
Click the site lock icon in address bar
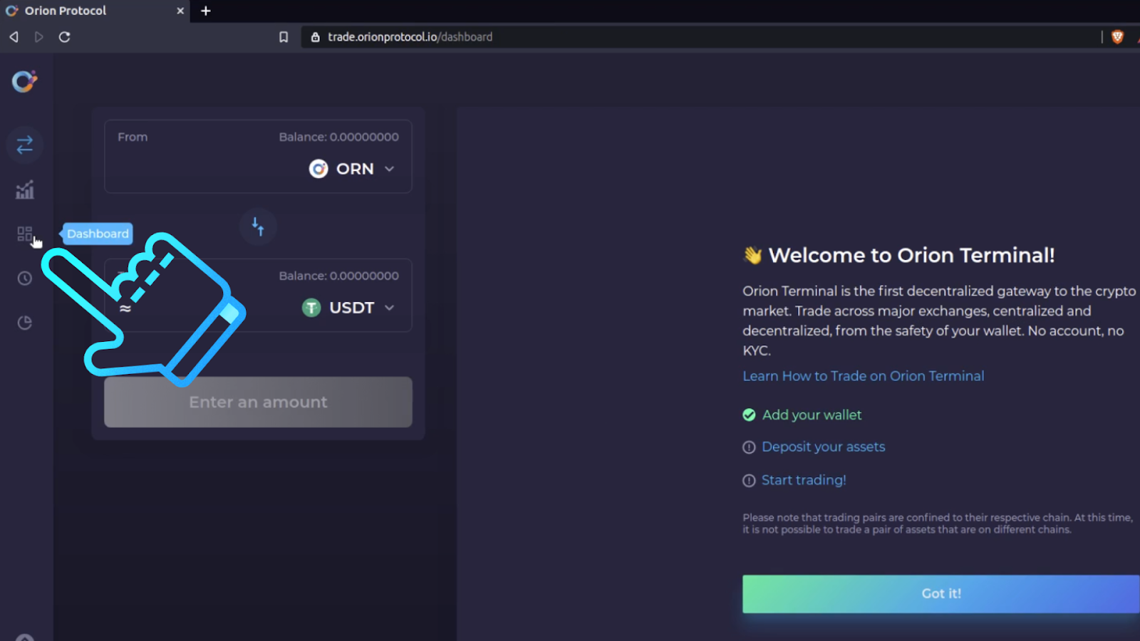tap(315, 37)
